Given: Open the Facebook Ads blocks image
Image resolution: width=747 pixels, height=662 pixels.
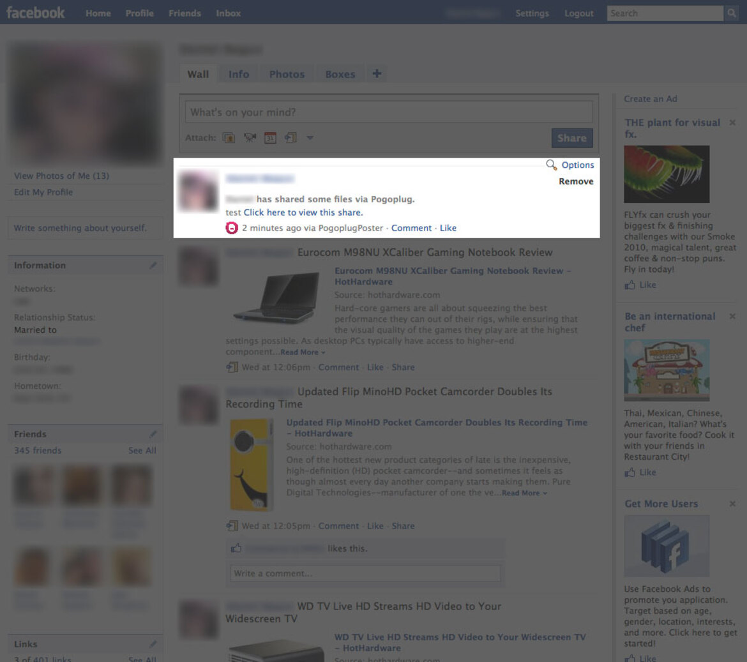Looking at the screenshot, I should [667, 546].
